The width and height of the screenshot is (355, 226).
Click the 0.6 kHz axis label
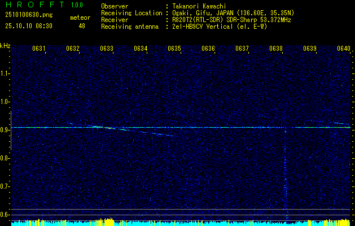pyautogui.click(x=5, y=215)
